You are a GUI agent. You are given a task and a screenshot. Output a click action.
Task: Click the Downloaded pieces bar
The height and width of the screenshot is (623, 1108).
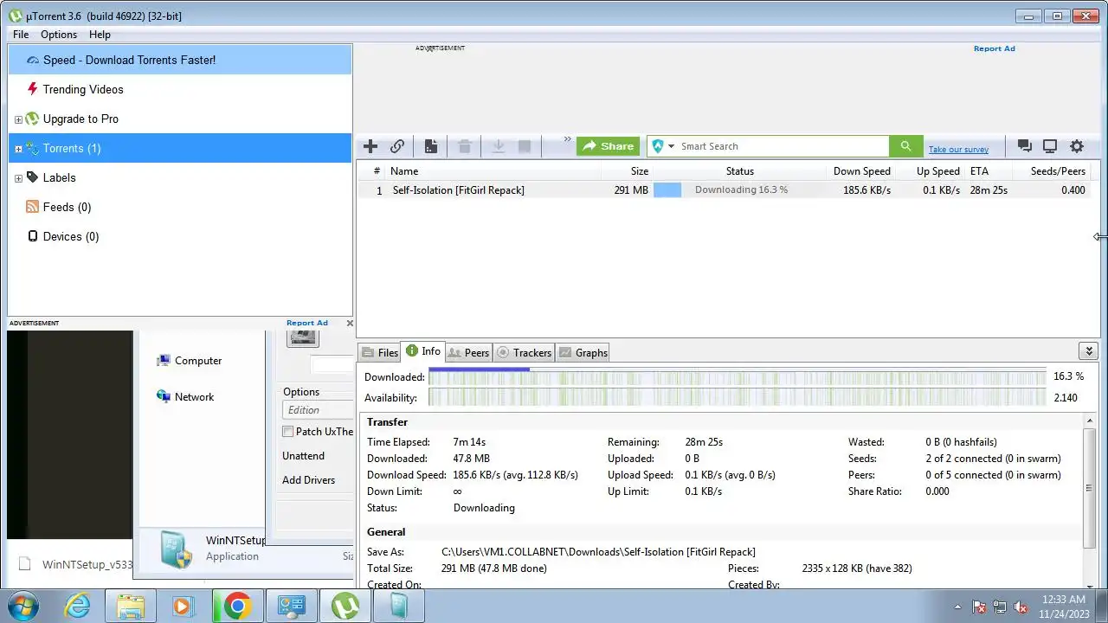[737, 377]
